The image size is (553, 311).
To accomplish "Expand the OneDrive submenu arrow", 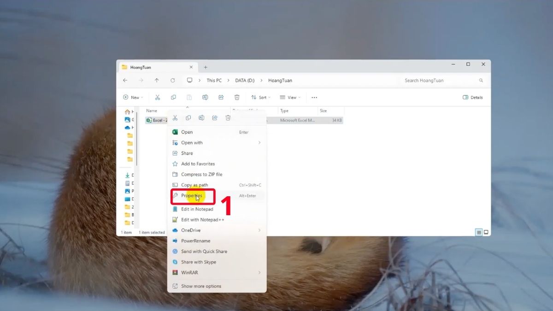I will [259, 230].
